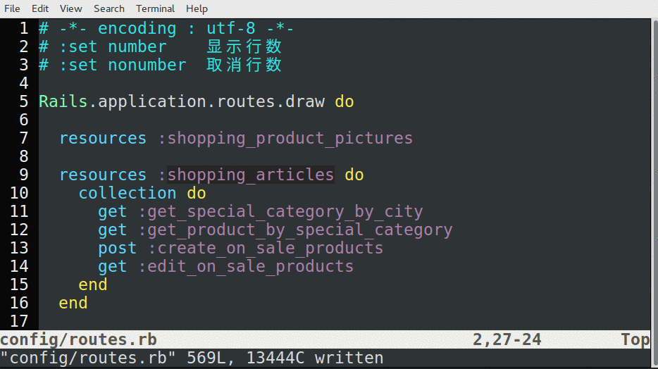Click the :shopping_product_pictures symbol
The height and width of the screenshot is (369, 658).
pos(285,138)
